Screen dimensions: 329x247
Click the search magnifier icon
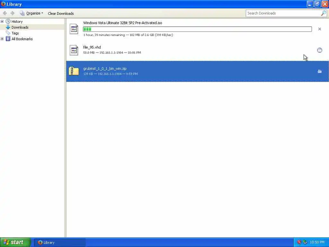tap(324, 13)
